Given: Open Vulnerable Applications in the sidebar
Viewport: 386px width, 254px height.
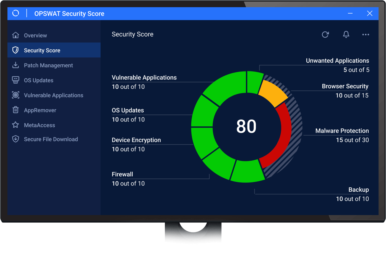Looking at the screenshot, I should point(54,95).
